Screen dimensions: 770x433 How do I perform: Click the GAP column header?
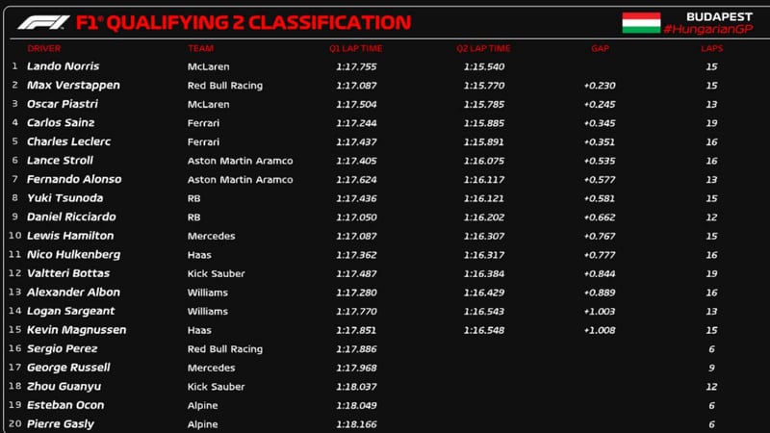tap(600, 47)
